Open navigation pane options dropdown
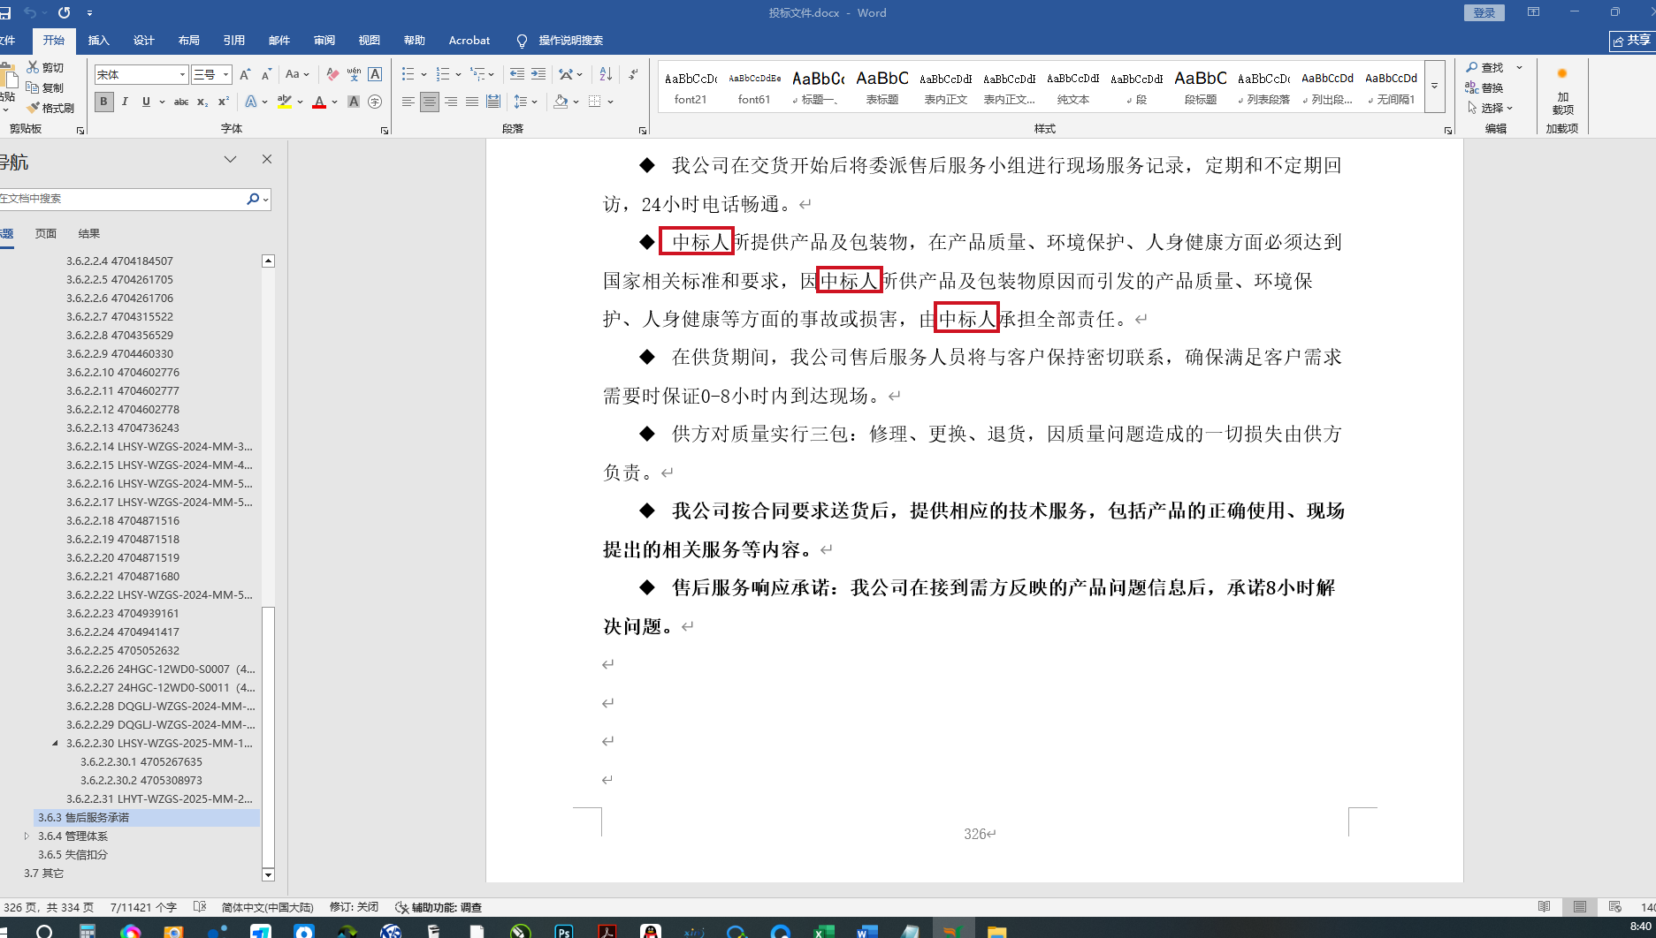1656x938 pixels. pyautogui.click(x=230, y=160)
